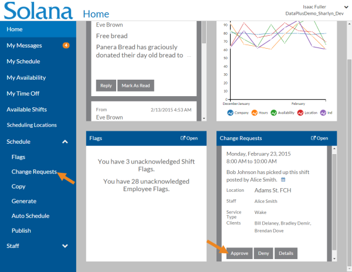Reply to the Free bread message
This screenshot has width=352, height=272.
[x=106, y=86]
